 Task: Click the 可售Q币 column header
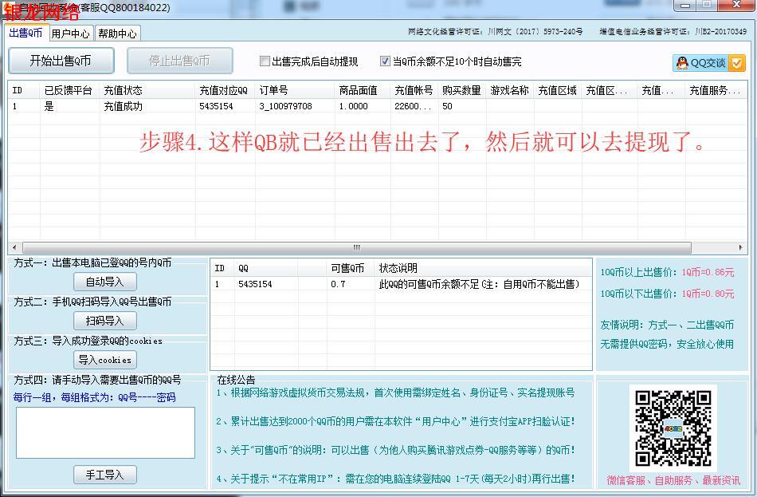click(x=351, y=268)
